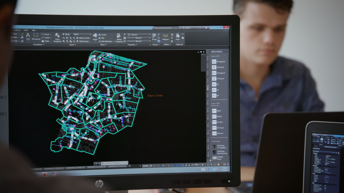Select KPN LAS palette tool
Screen dimensions: 344x193
pyautogui.click(x=218, y=133)
